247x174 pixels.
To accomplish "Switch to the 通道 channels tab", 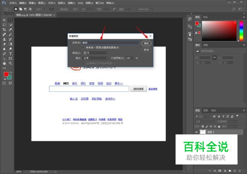I will click(206, 110).
